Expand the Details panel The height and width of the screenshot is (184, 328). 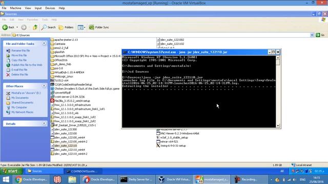(x=44, y=124)
